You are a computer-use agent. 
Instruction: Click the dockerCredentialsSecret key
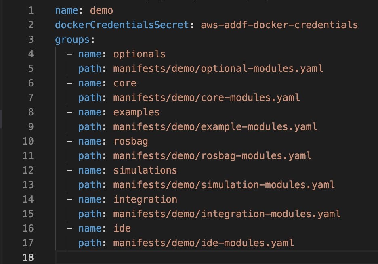(x=122, y=25)
